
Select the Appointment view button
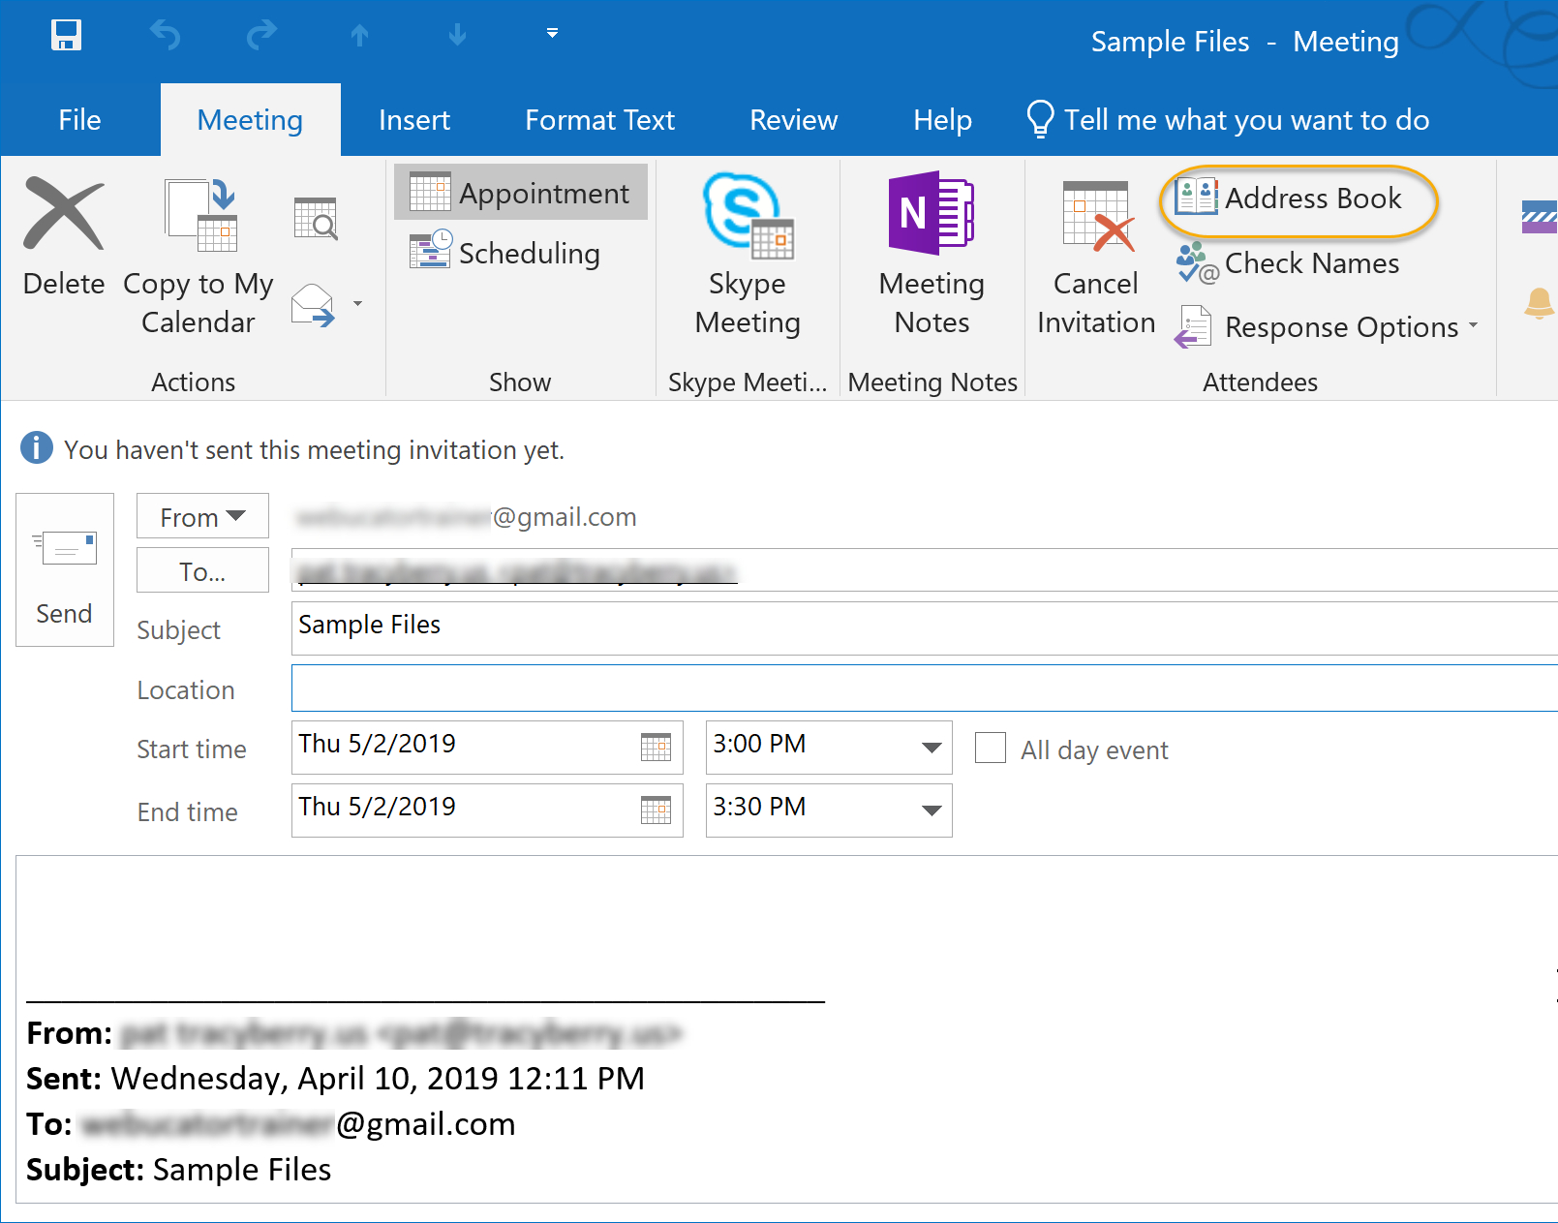tap(521, 193)
